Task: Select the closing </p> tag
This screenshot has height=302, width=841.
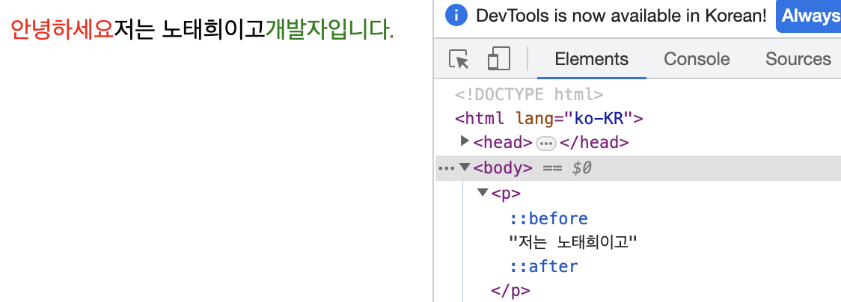Action: coord(510,291)
